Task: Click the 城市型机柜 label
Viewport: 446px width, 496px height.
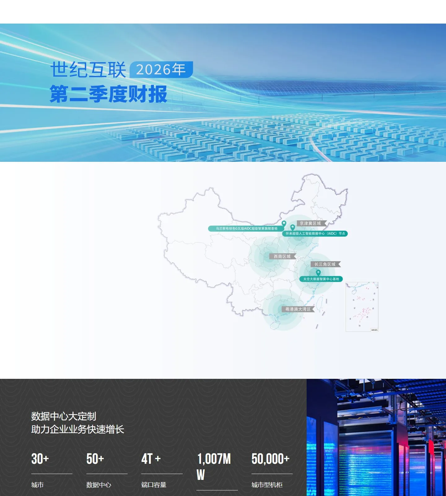Action: 267,485
